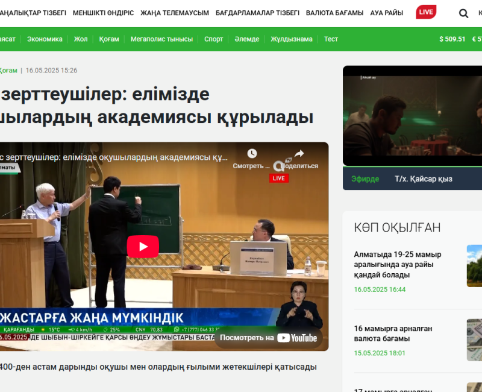
Task: Click thumbnail beside currency rate article
Action: [474, 340]
